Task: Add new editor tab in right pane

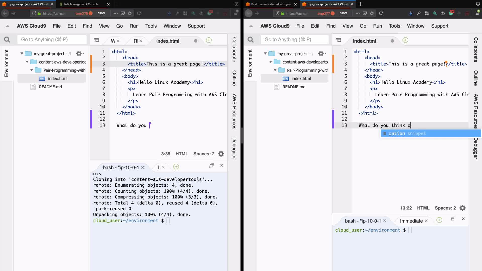Action: point(405,40)
